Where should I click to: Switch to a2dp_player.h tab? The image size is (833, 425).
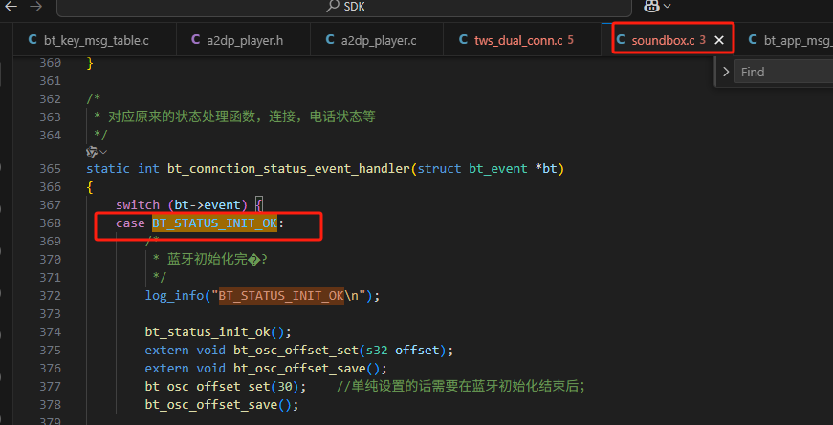click(243, 40)
